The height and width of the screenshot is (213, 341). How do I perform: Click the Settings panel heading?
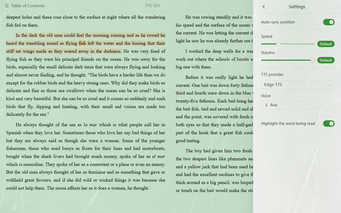click(x=297, y=7)
